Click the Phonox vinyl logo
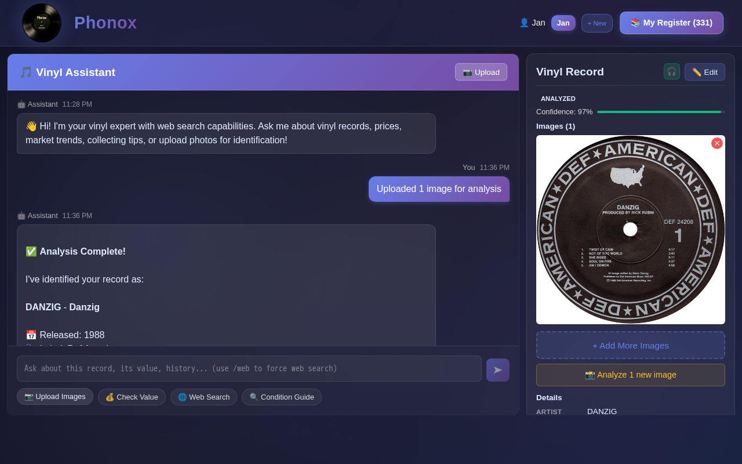This screenshot has height=464, width=742. coord(42,23)
